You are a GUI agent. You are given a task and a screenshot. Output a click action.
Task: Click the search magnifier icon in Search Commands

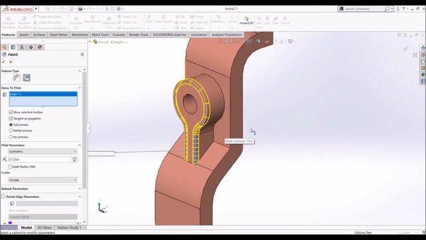pyautogui.click(x=387, y=9)
